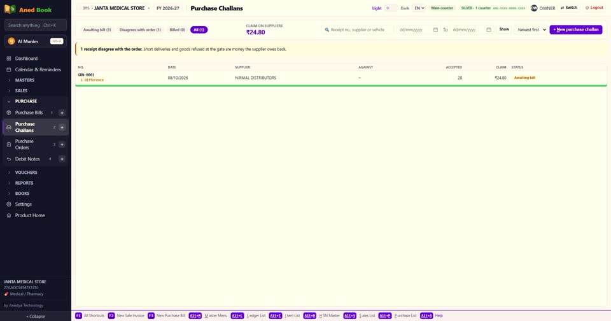Click the Logout button
This screenshot has height=321, width=611.
point(594,8)
